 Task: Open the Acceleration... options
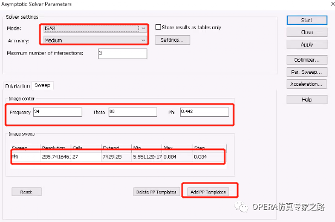click(x=307, y=84)
